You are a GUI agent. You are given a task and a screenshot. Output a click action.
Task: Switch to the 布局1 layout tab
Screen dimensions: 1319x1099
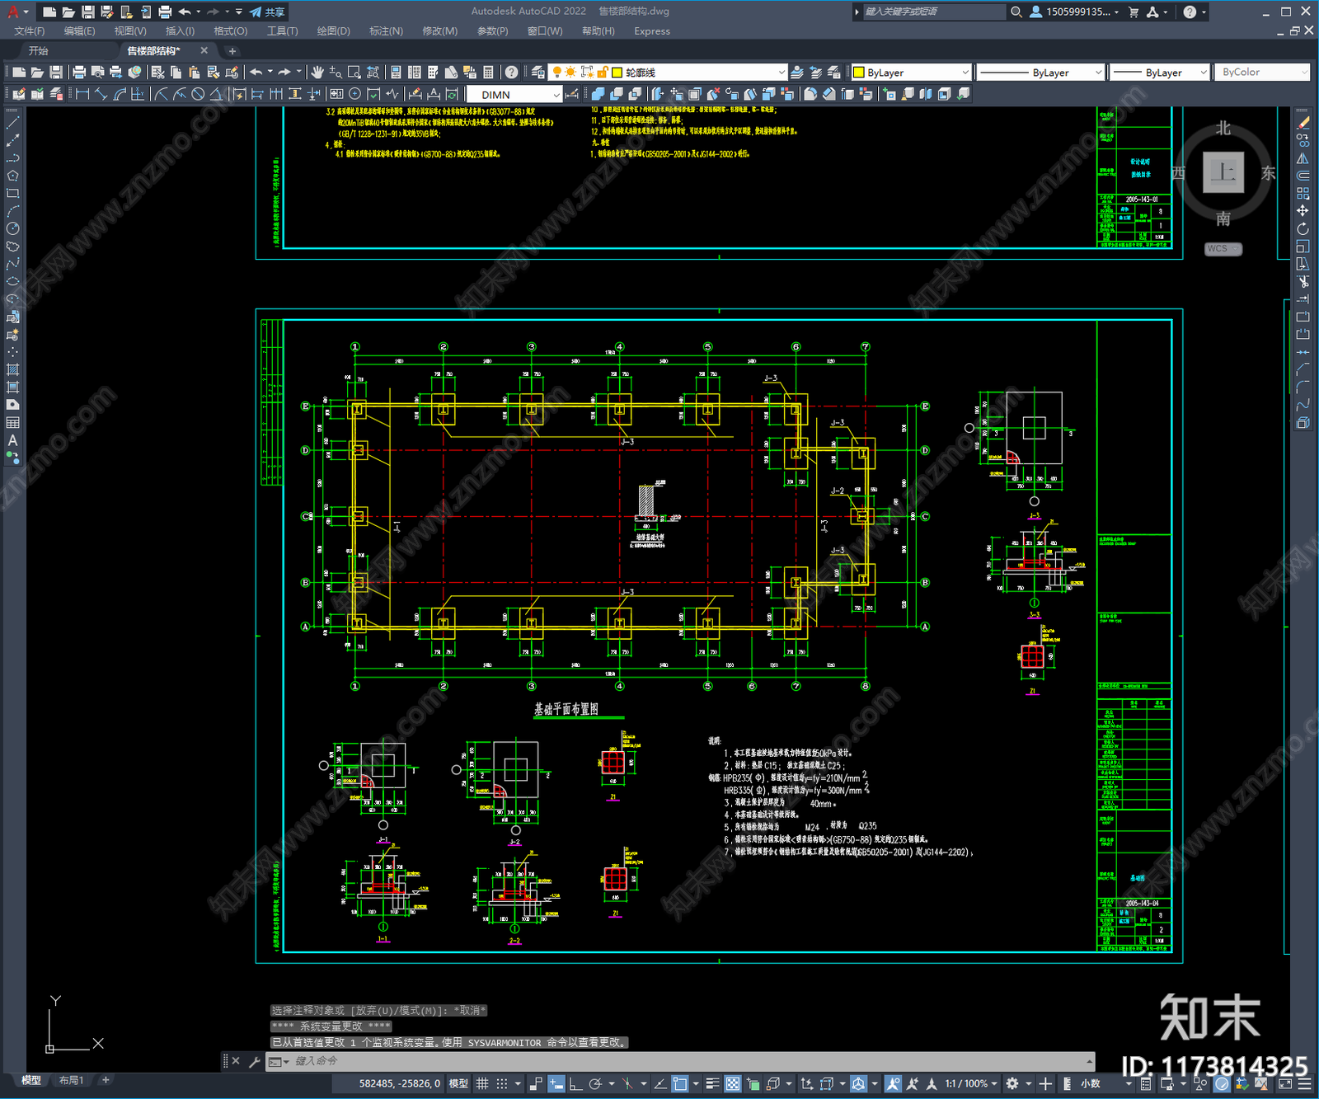tap(72, 1080)
